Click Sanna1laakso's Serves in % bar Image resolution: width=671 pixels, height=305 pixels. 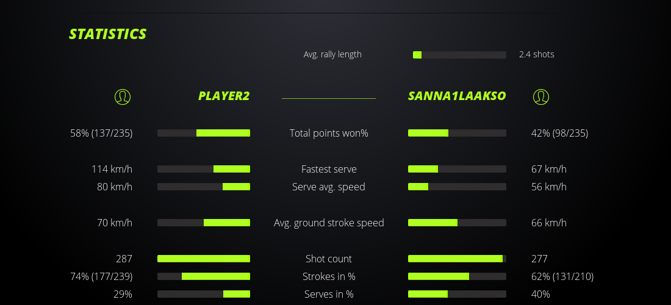(457, 294)
